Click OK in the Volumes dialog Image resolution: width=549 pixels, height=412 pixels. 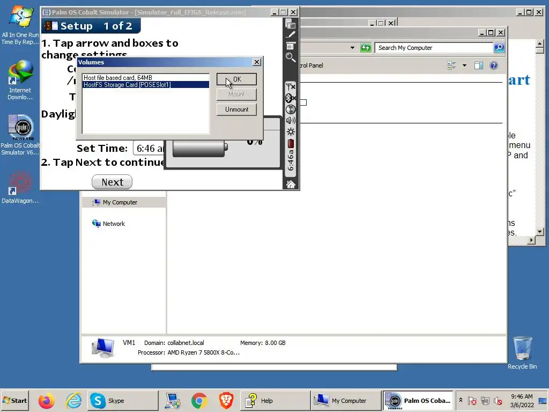coord(236,79)
